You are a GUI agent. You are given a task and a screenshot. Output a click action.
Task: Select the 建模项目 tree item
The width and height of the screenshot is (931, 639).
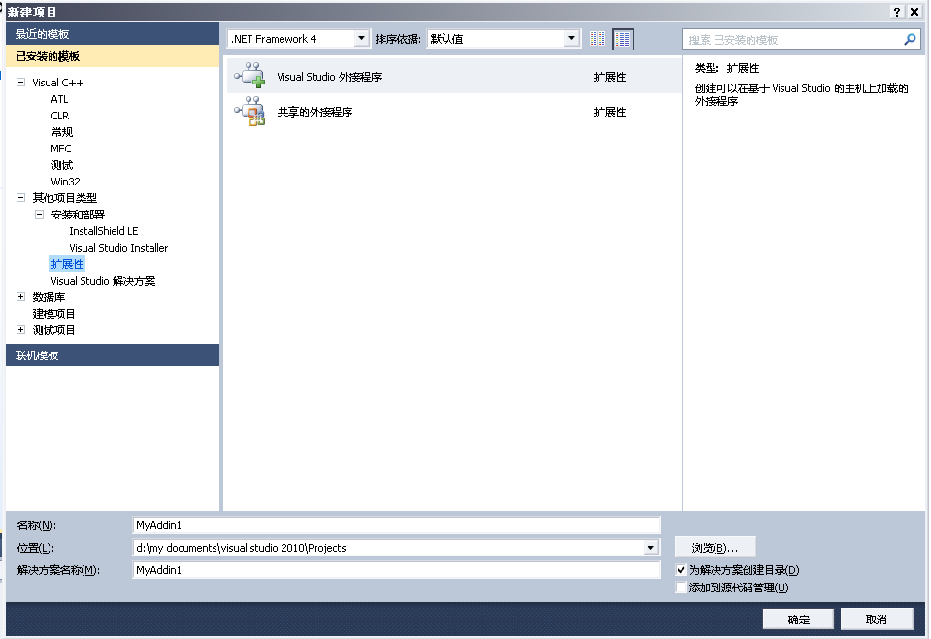coord(53,314)
